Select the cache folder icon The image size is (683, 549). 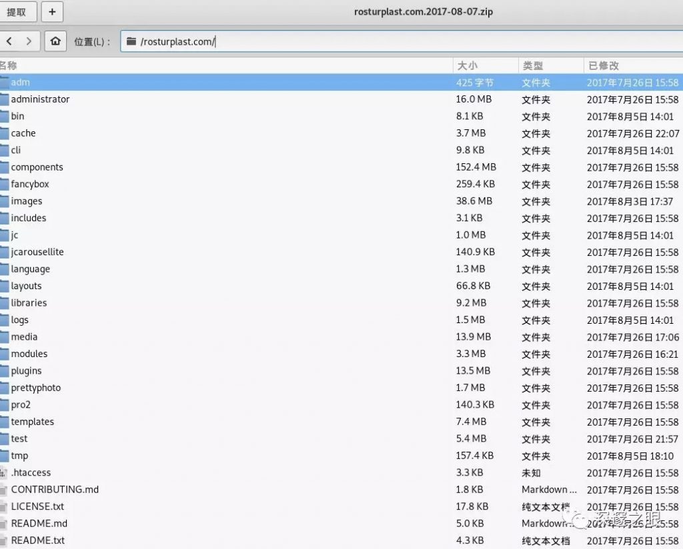(x=5, y=133)
